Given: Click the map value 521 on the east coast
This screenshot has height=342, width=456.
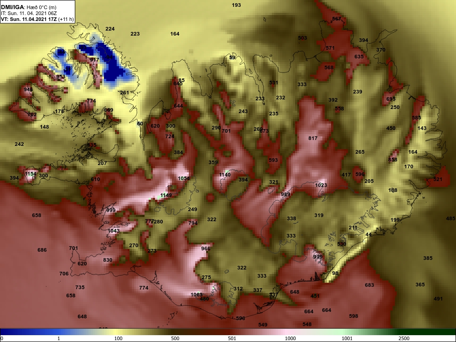Looking at the screenshot, I should click(x=438, y=179).
